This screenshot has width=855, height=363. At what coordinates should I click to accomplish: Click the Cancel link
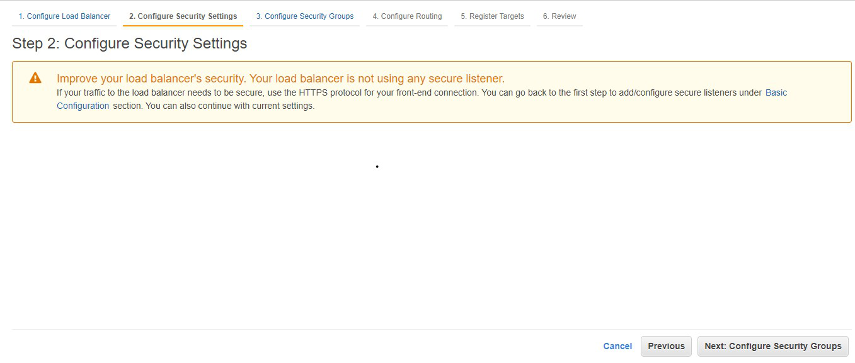[x=617, y=346]
